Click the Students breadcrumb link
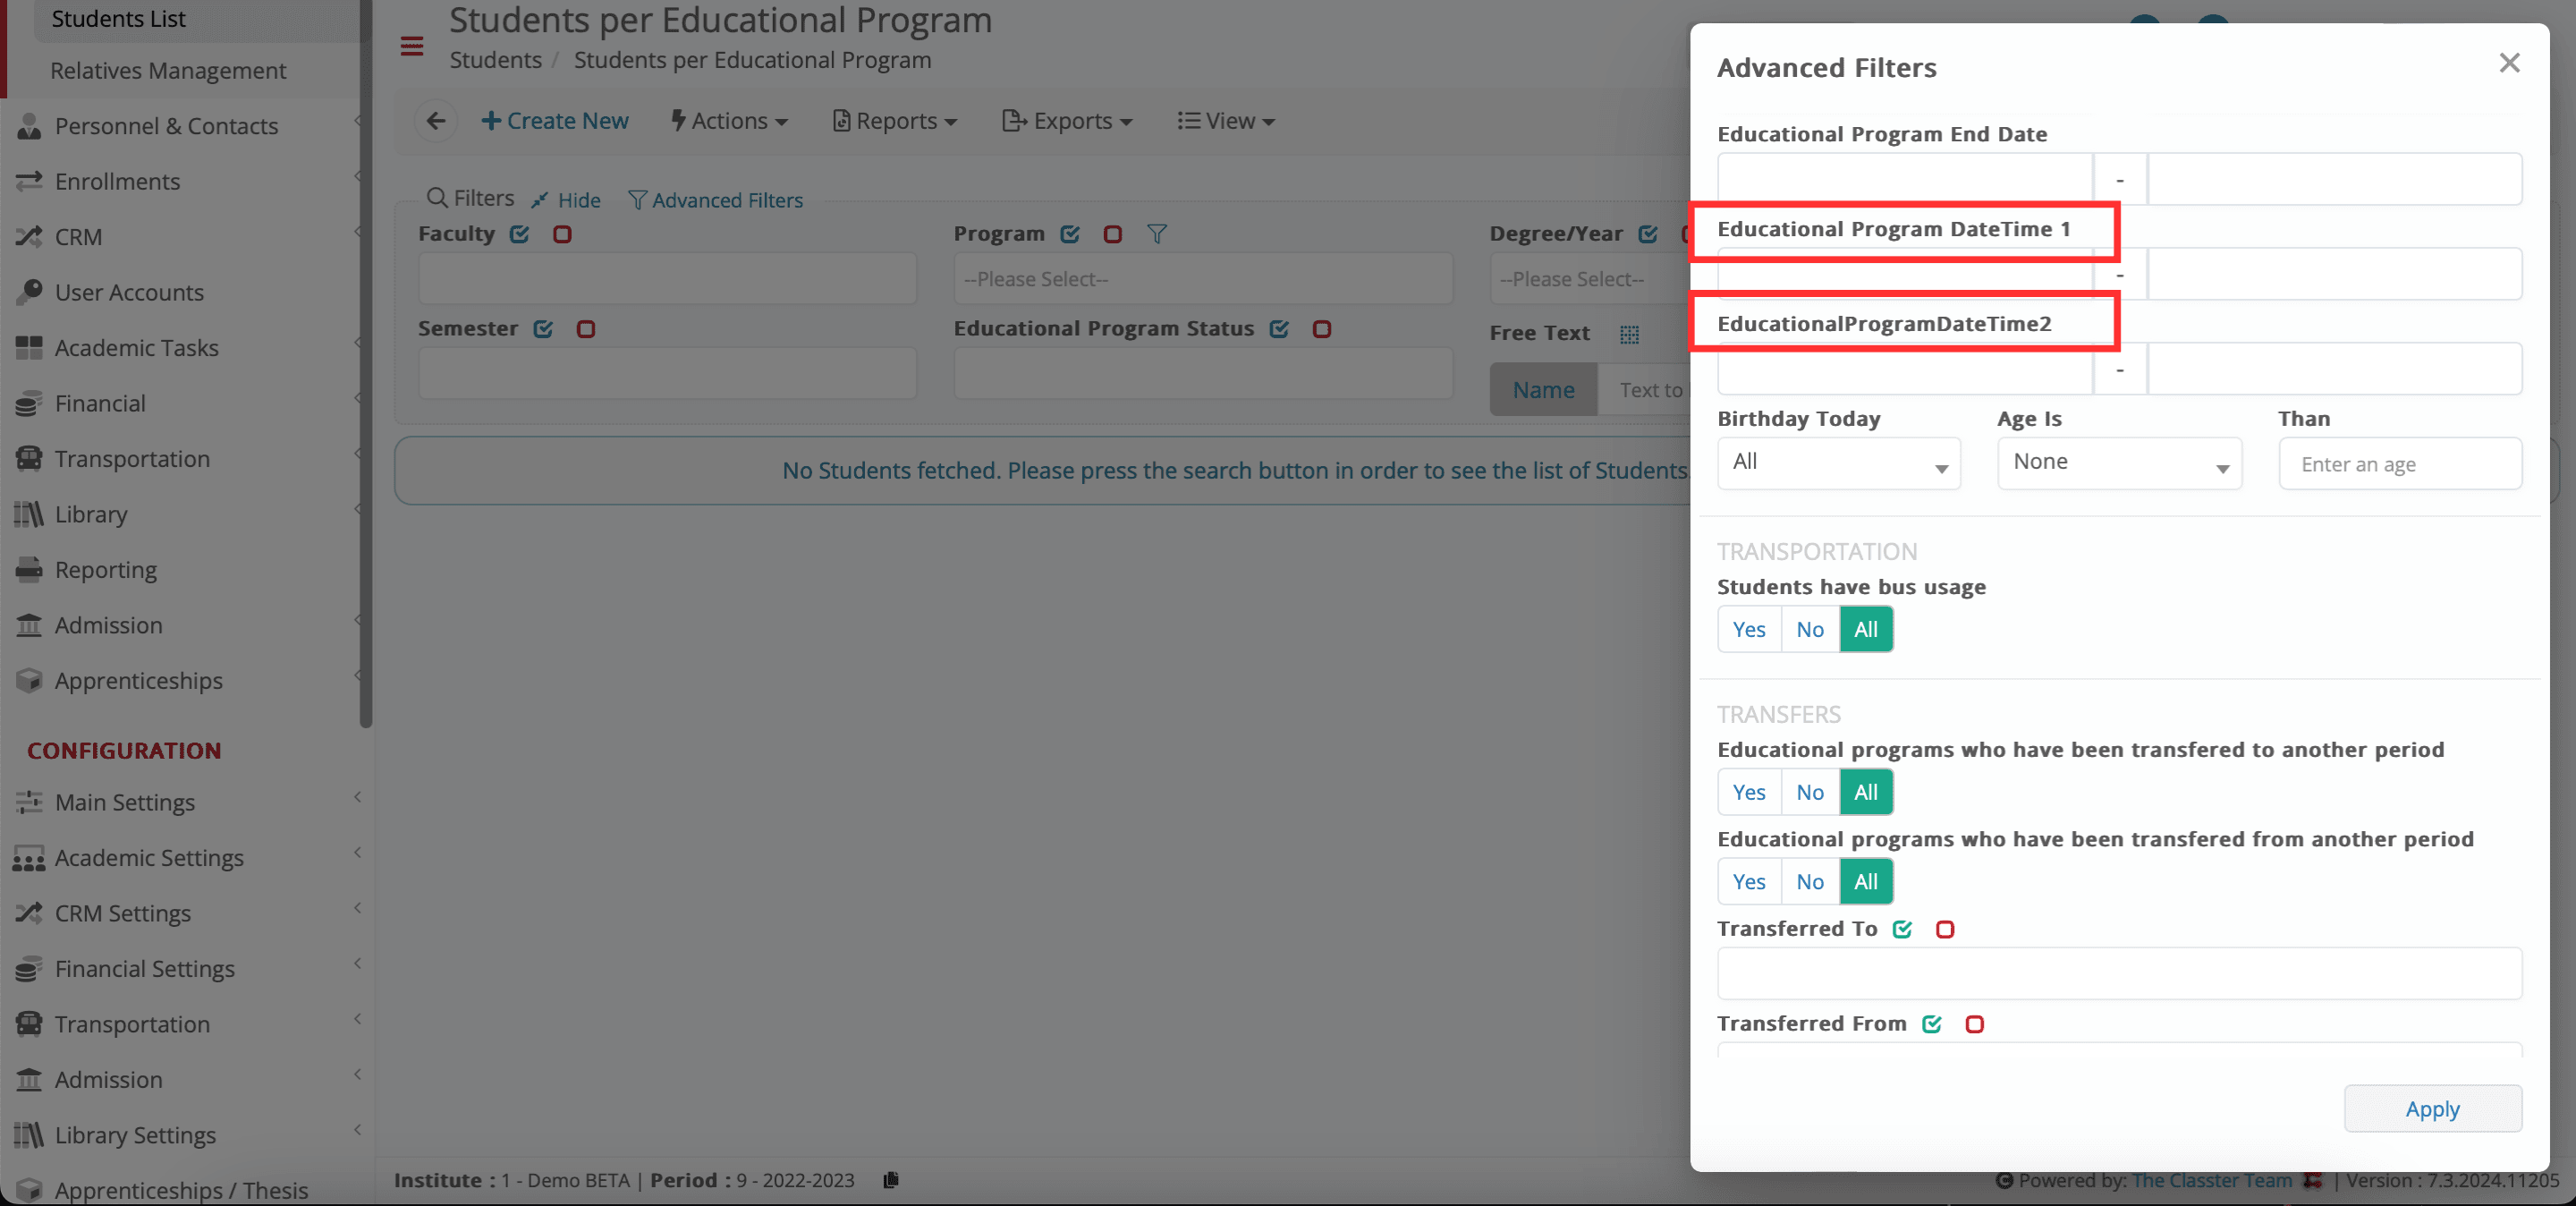 coord(495,60)
